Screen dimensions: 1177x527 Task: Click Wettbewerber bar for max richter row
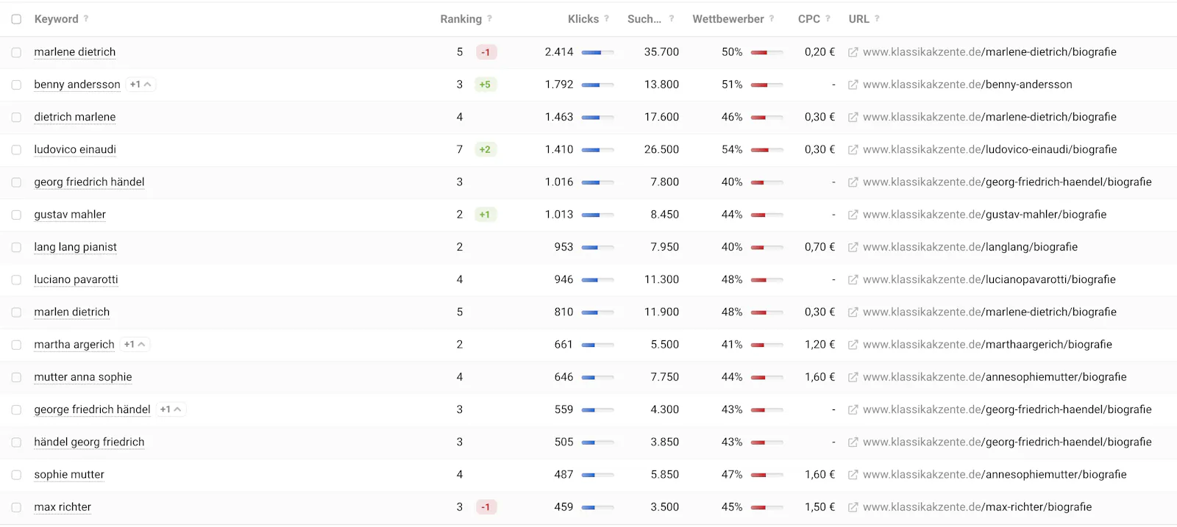(767, 508)
